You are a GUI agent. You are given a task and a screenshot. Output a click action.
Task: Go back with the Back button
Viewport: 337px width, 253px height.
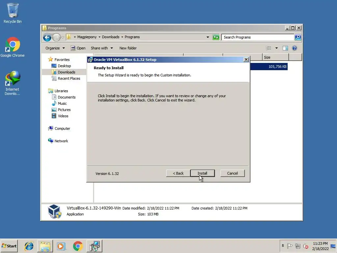pos(178,173)
